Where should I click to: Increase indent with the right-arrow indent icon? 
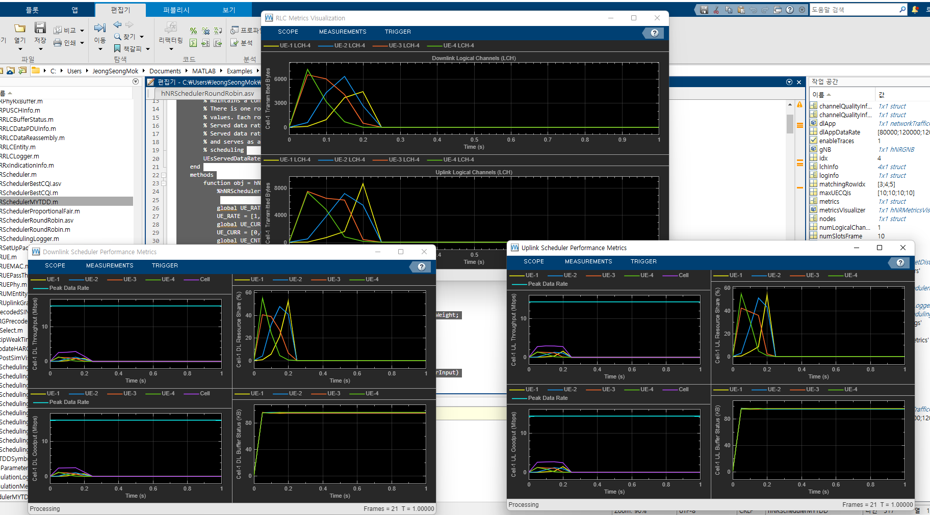(x=205, y=43)
